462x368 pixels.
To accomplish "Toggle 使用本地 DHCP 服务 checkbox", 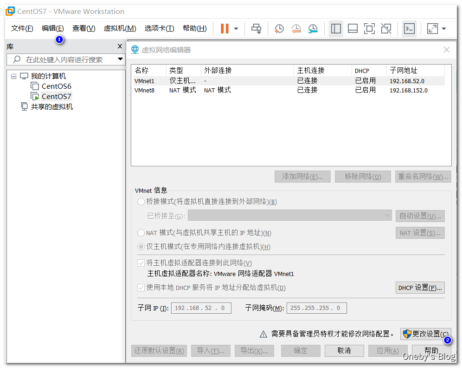I will point(141,288).
